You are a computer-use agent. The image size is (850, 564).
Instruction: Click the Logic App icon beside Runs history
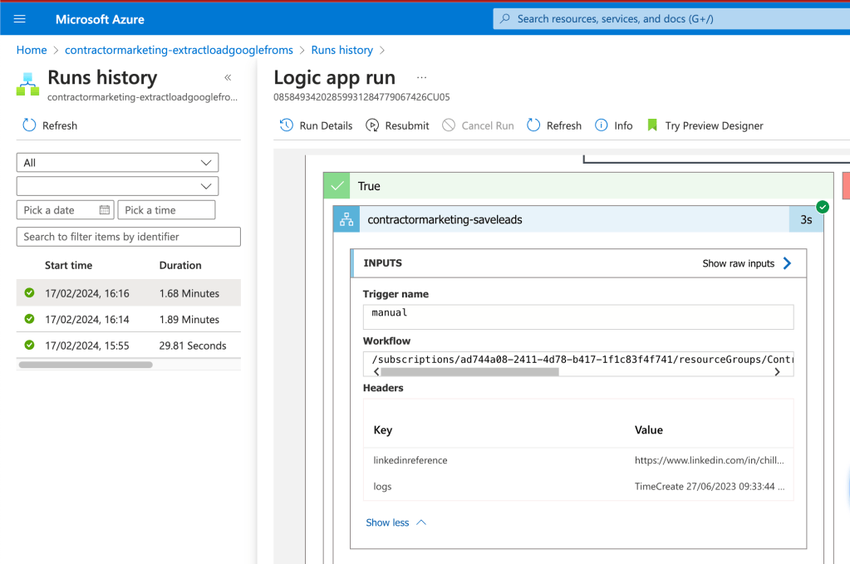point(27,84)
